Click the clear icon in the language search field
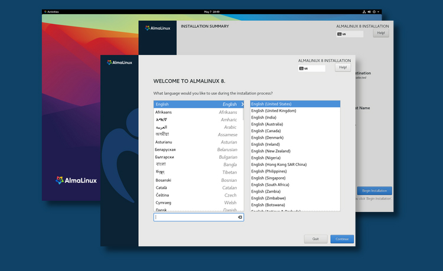This screenshot has height=271, width=443. coord(240,217)
